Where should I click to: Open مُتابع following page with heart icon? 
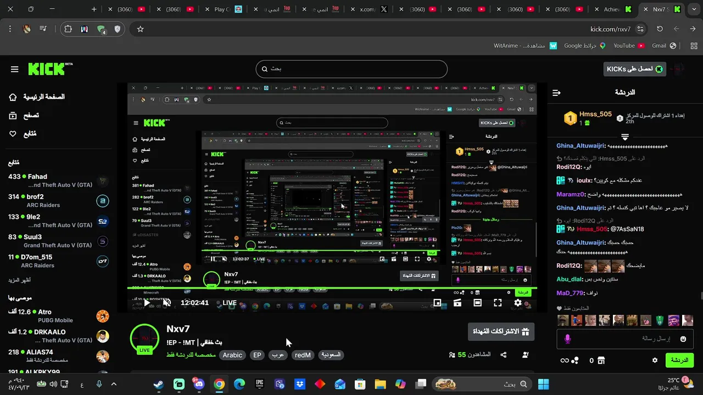click(23, 133)
